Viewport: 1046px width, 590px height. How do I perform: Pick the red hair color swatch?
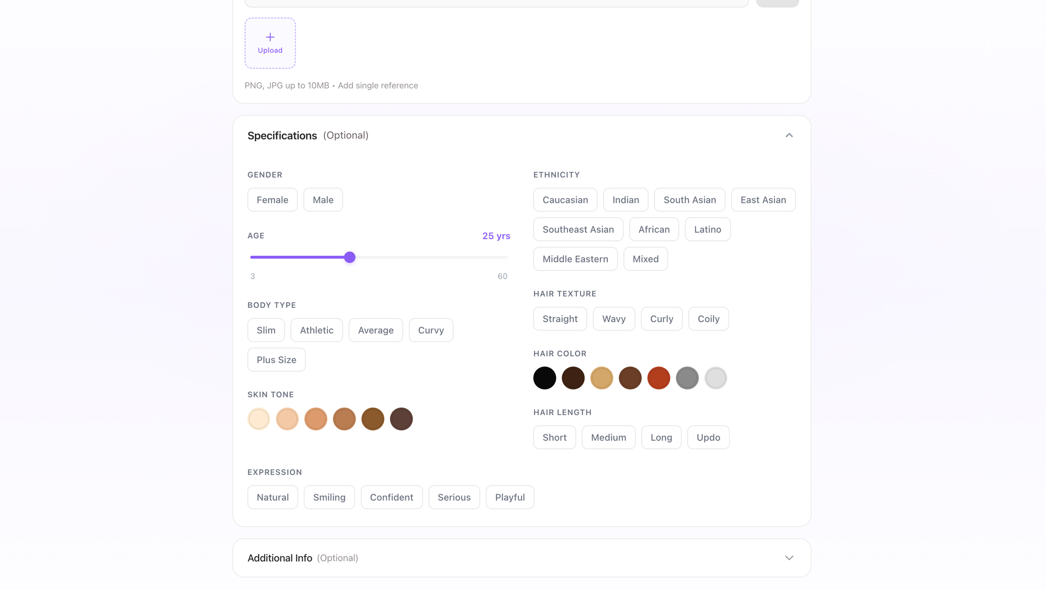pyautogui.click(x=658, y=378)
